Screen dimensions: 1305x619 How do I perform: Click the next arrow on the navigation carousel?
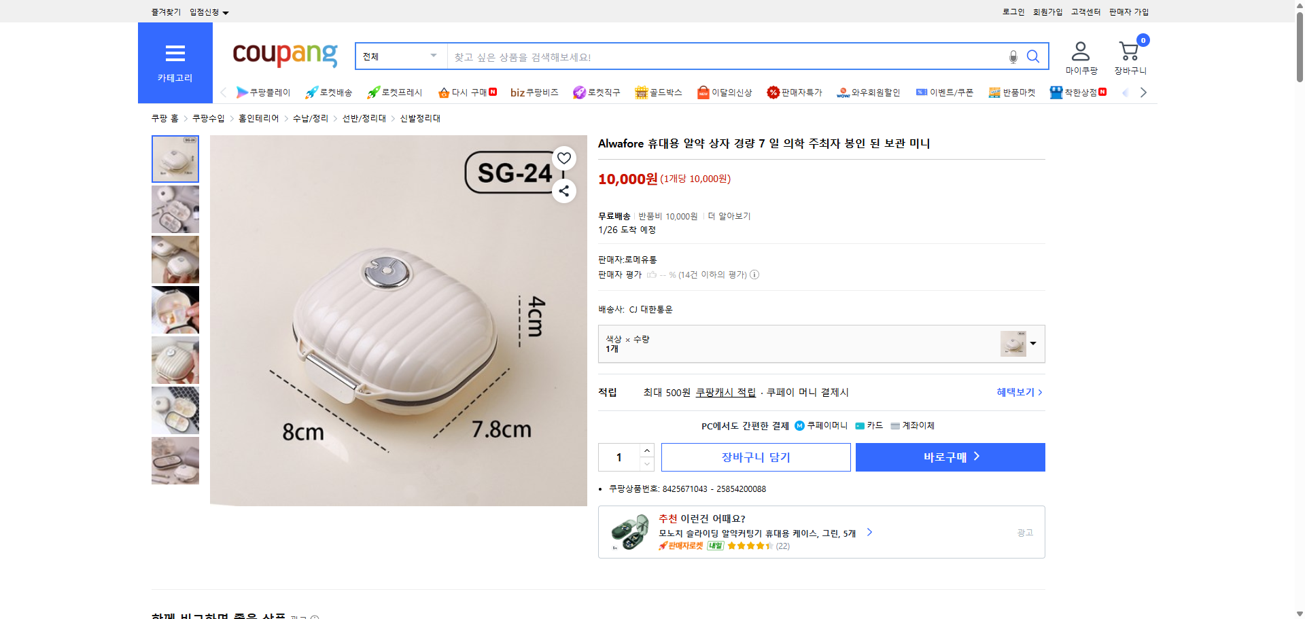click(1144, 92)
